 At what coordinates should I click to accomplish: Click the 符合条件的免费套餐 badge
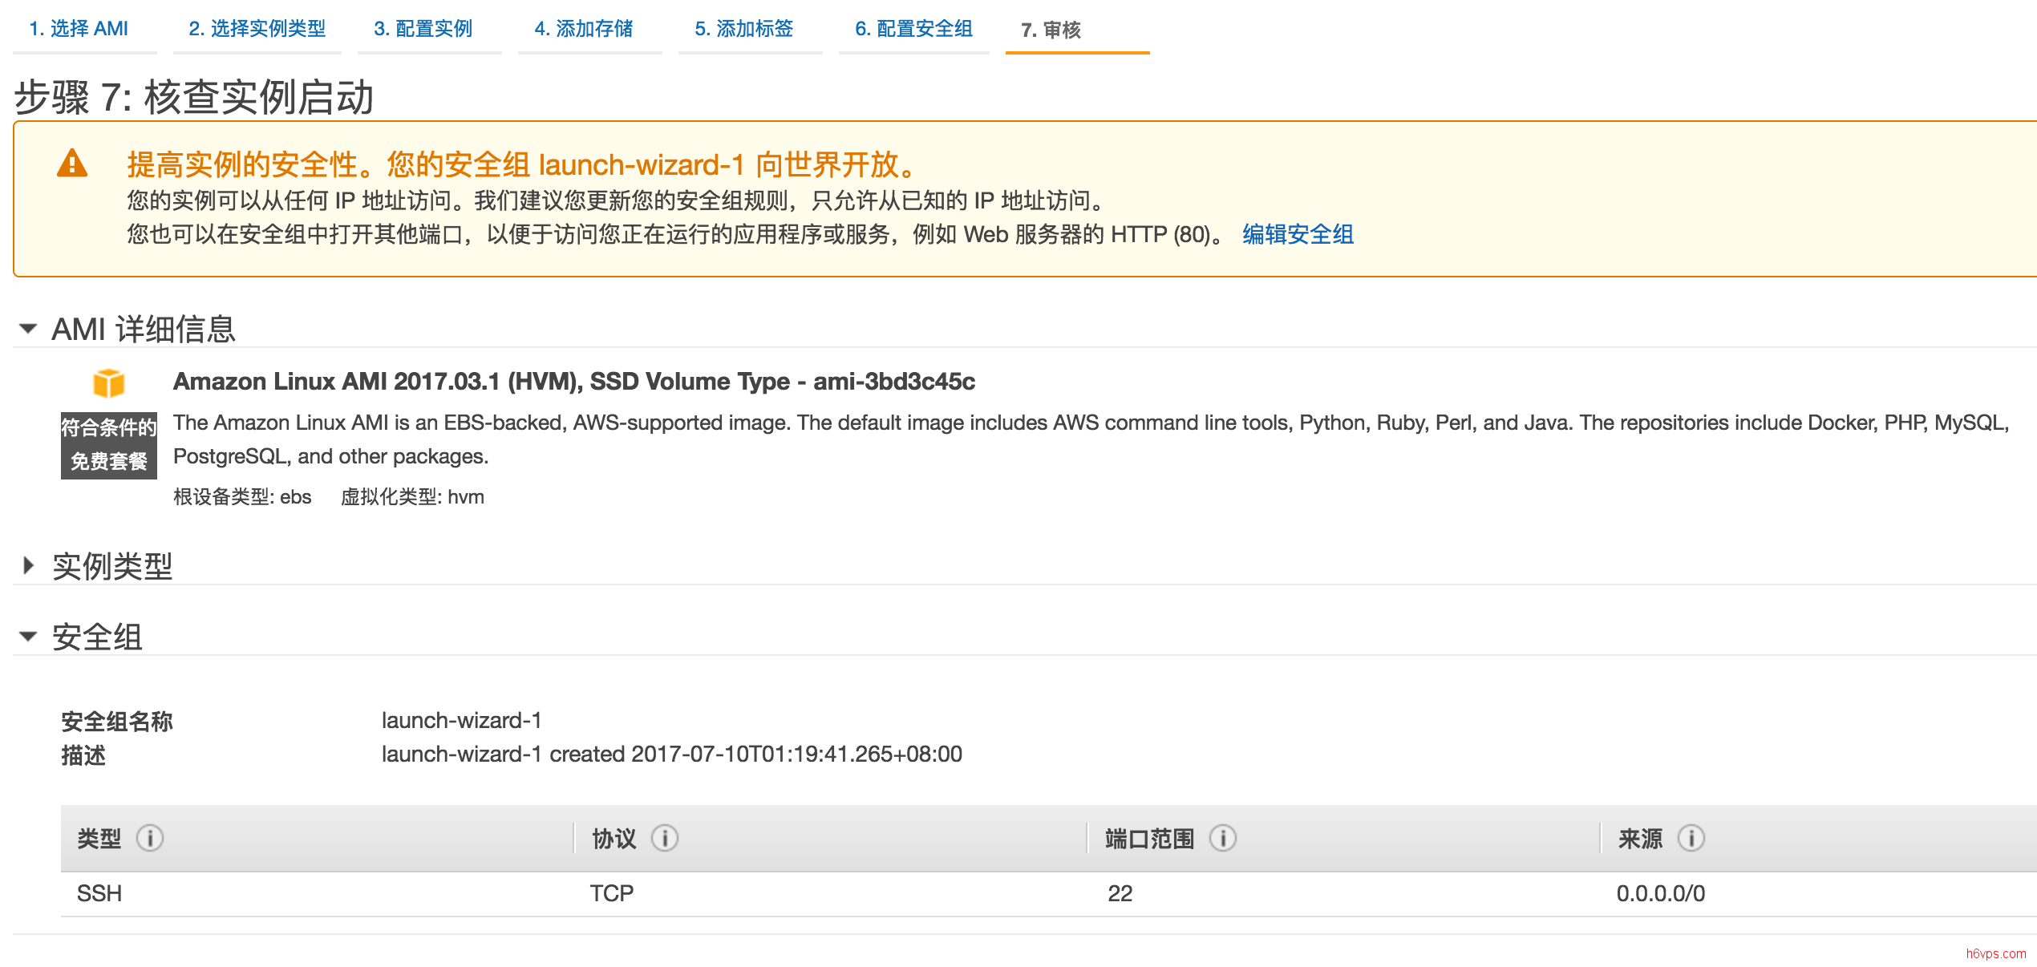pyautogui.click(x=109, y=445)
